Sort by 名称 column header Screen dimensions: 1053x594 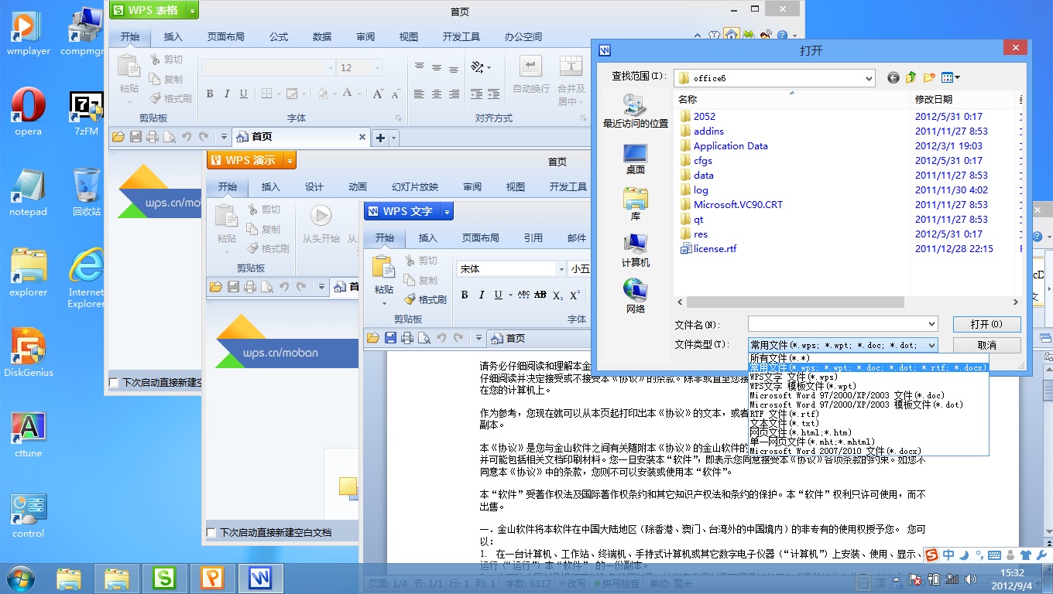pyautogui.click(x=791, y=99)
